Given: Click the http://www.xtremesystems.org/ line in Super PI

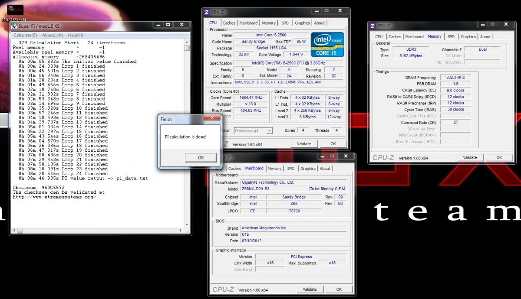Looking at the screenshot, I should pyautogui.click(x=54, y=197).
